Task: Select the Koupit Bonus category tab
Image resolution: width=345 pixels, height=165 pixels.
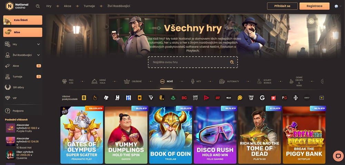Action: pyautogui.click(x=264, y=82)
